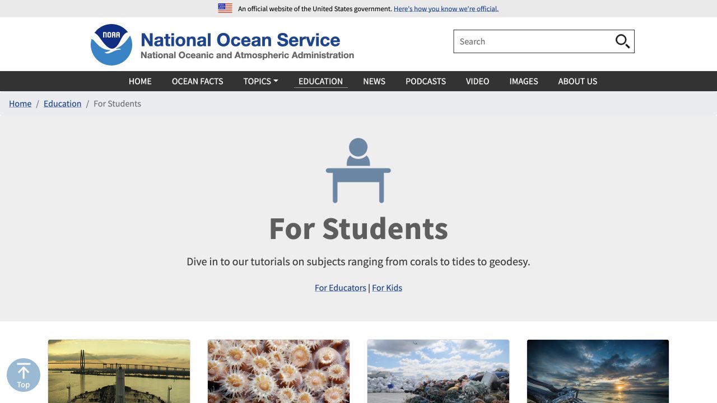Open the For Kids link

387,288
